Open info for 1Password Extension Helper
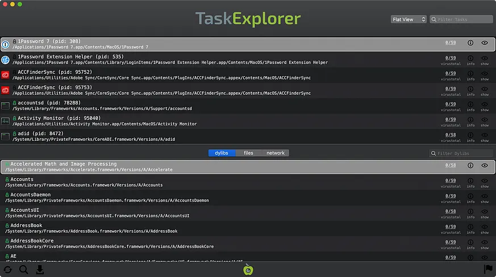Viewport: 496px width, 277px height. [x=470, y=58]
